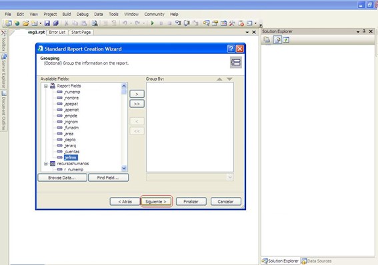Select the _apepat field

(x=71, y=104)
